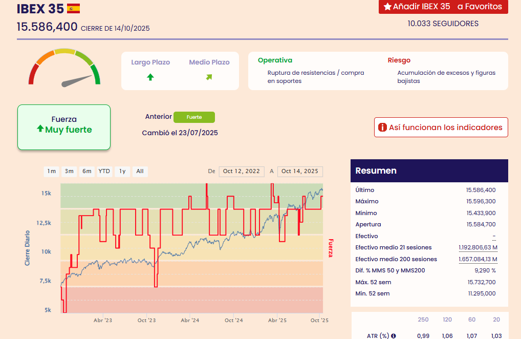Viewport: 521px width, 339px height.
Task: Open the start date picker Oct 12, 2022
Action: click(x=242, y=172)
